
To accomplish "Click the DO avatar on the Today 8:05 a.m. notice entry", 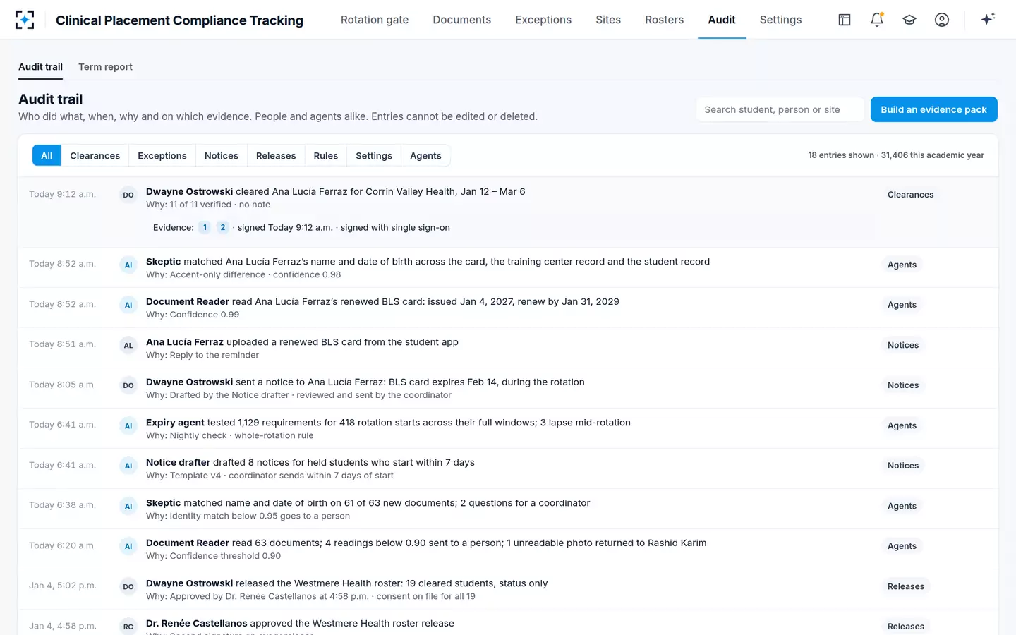I will (x=128, y=386).
